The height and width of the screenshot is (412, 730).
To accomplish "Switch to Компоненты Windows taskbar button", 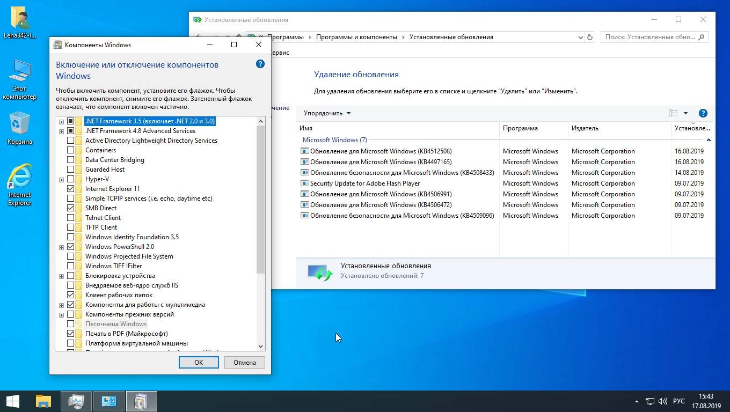I will 142,401.
